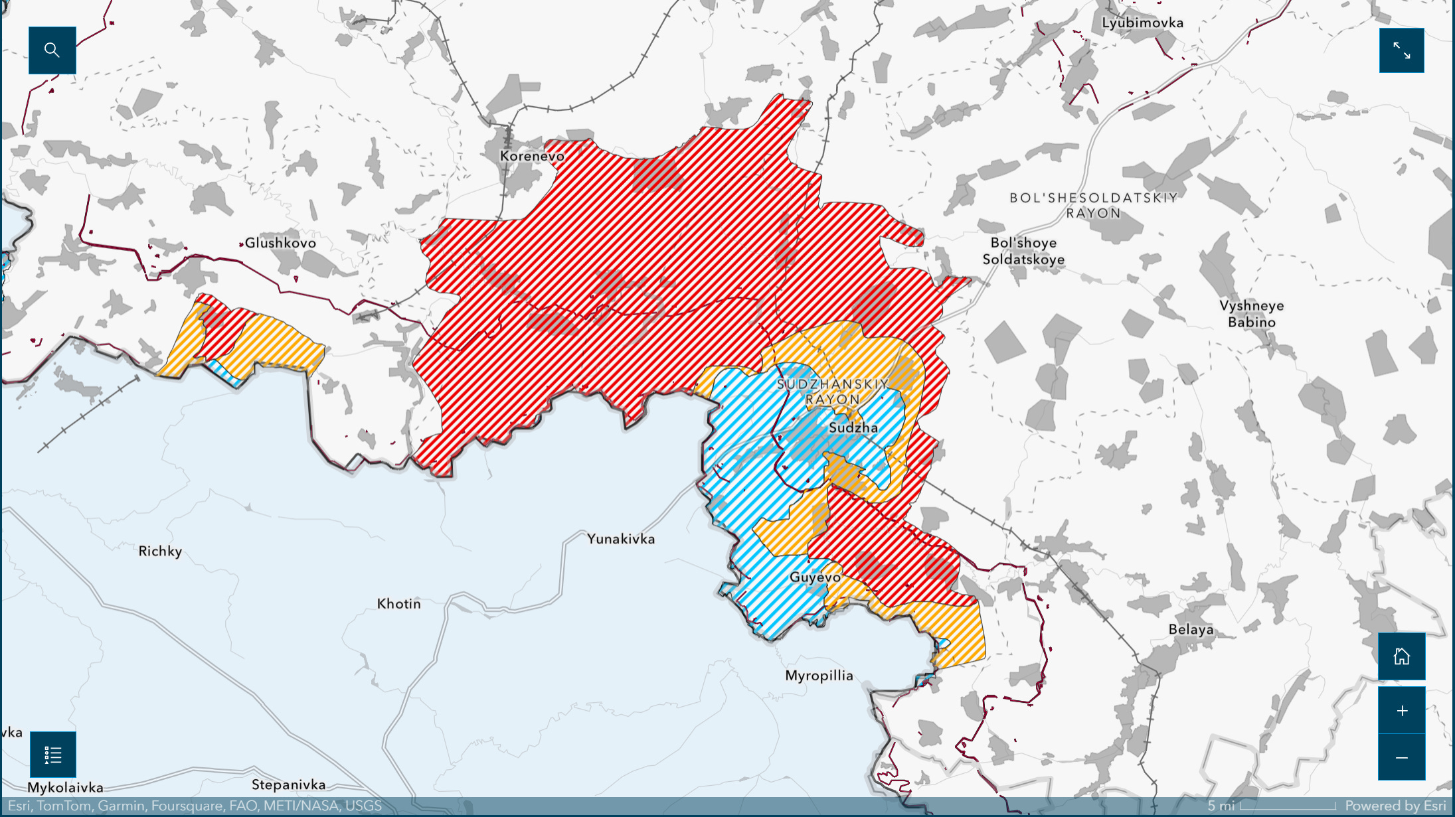The height and width of the screenshot is (817, 1455).
Task: Click the Lyubimovka place label
Action: [1142, 23]
